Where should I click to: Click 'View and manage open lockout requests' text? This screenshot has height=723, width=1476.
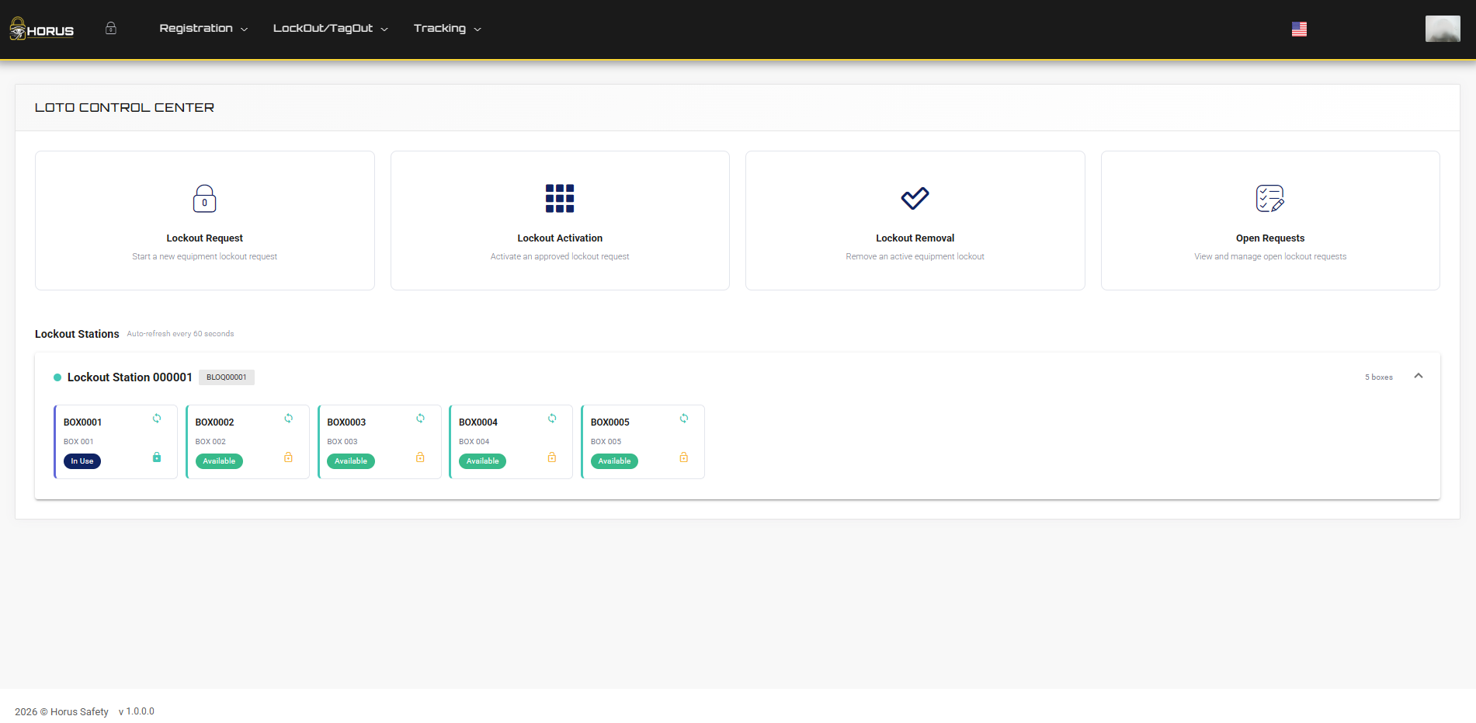pyautogui.click(x=1270, y=257)
